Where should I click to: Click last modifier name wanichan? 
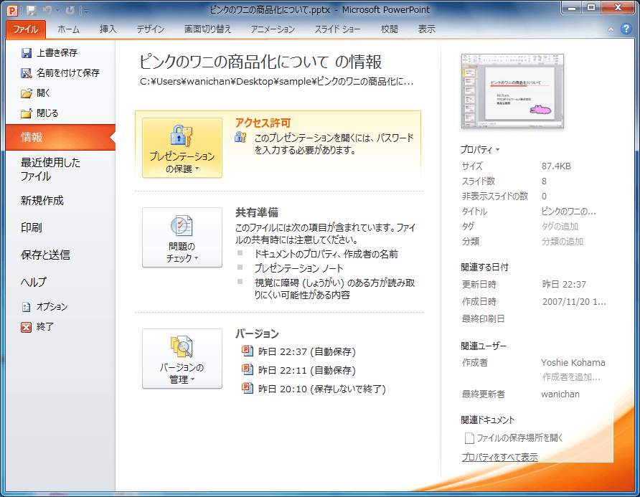pyautogui.click(x=560, y=394)
